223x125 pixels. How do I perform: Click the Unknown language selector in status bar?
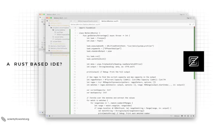point(177,116)
